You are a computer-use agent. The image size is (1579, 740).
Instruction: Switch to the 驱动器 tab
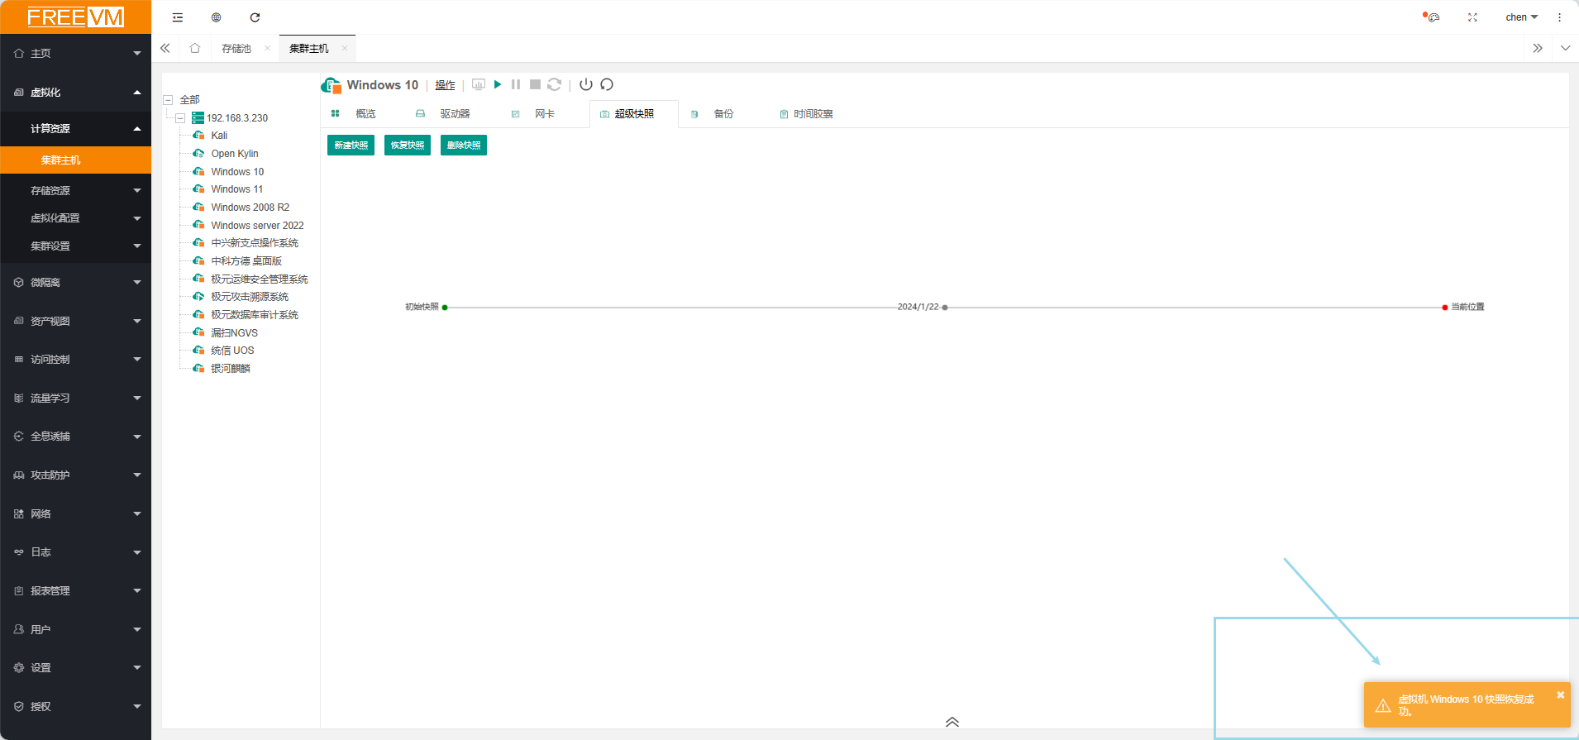(455, 113)
